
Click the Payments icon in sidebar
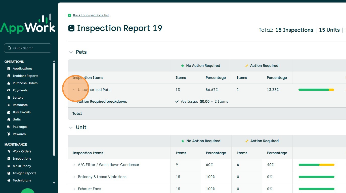pos(9,90)
